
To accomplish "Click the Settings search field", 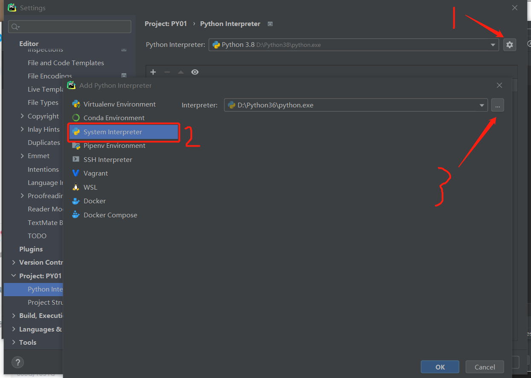I will click(70, 26).
